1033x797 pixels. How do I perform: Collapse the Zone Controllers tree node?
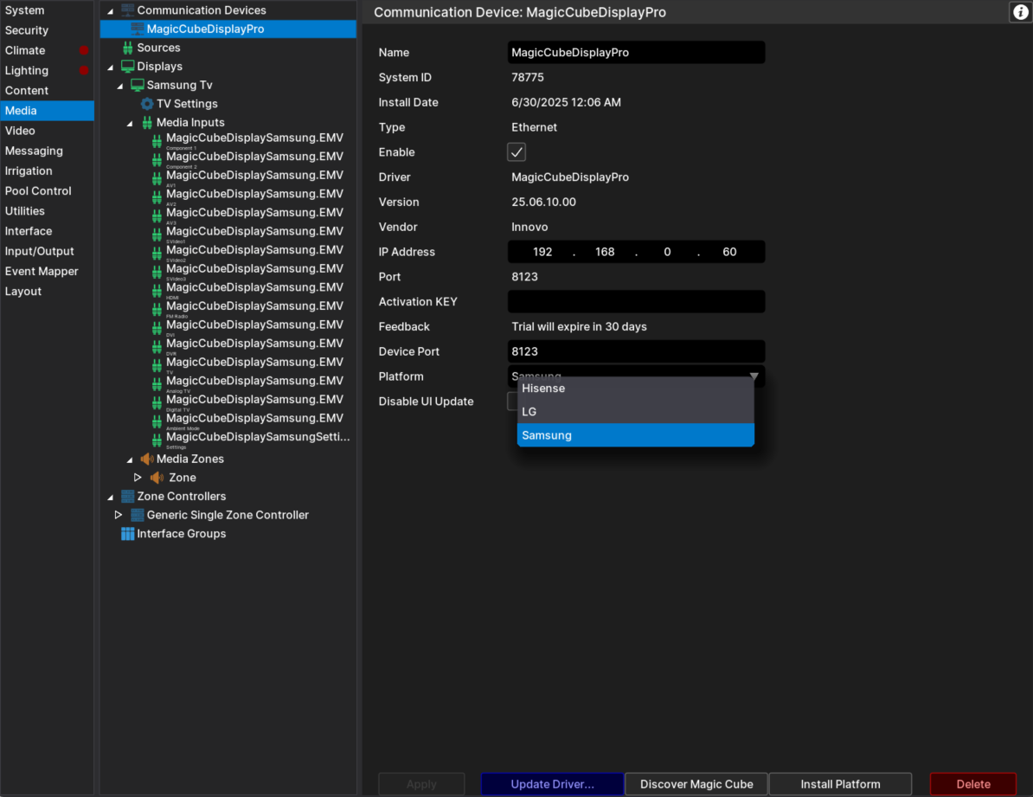111,497
